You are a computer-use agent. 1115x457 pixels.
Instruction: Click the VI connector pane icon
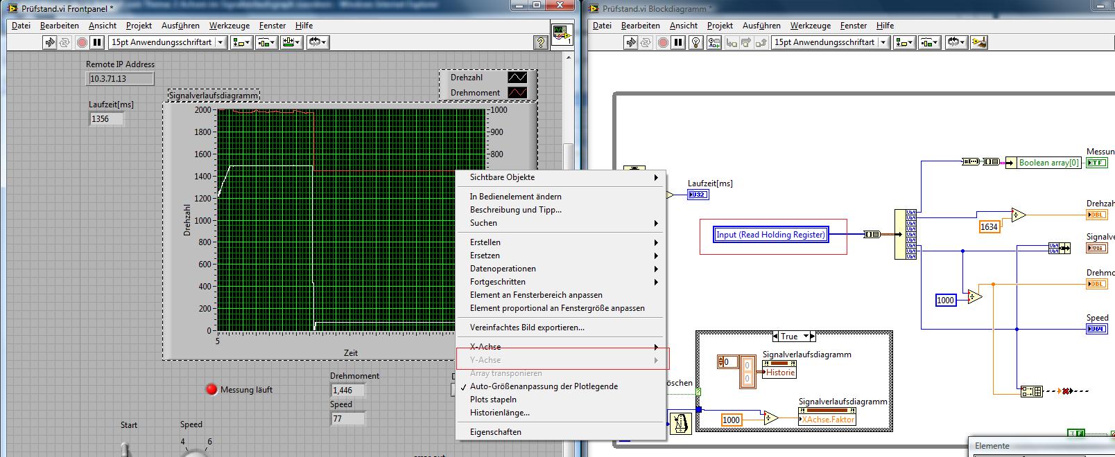pos(562,34)
